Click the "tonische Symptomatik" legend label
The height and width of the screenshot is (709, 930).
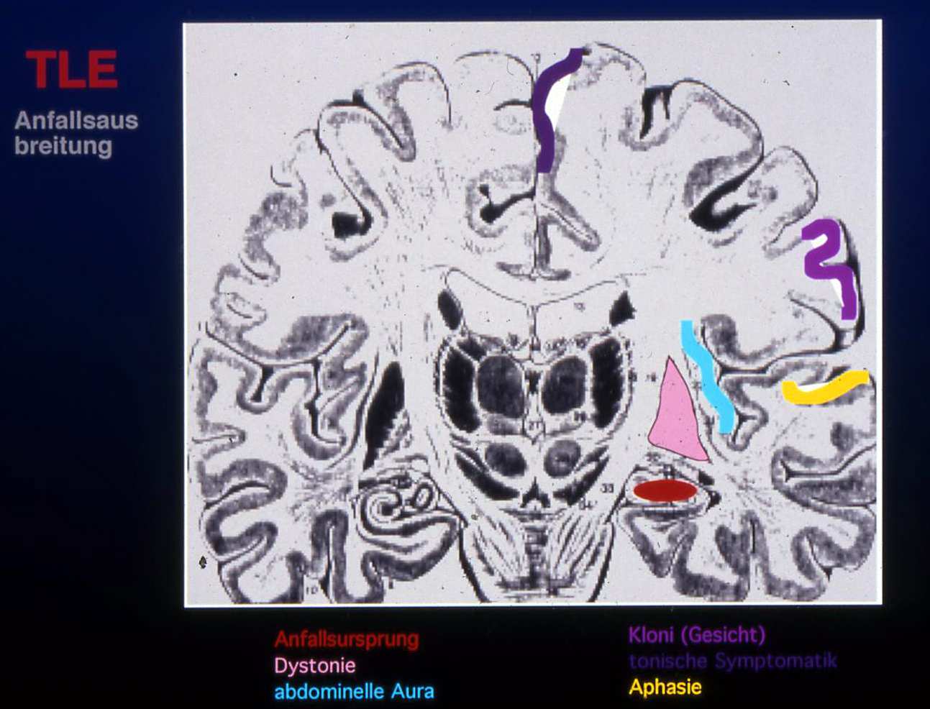(x=733, y=661)
